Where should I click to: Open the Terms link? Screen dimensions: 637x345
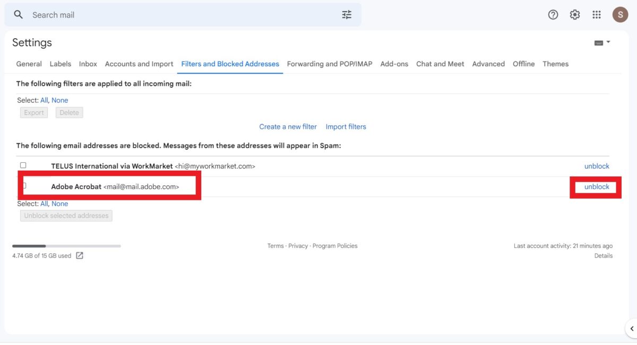[276, 246]
